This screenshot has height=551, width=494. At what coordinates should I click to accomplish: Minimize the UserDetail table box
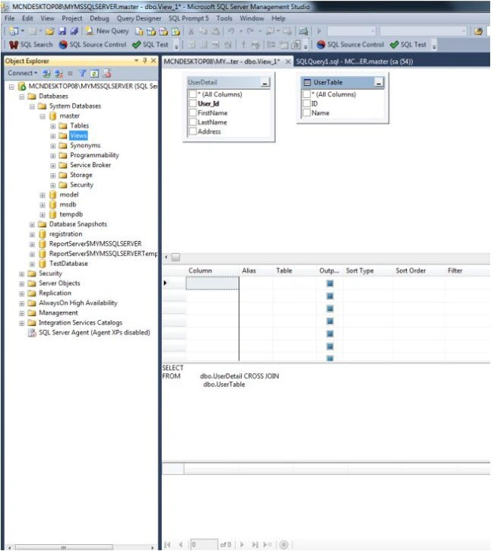coord(265,83)
